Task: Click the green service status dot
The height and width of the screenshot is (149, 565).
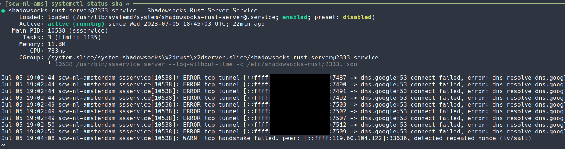Action: [x=3, y=11]
